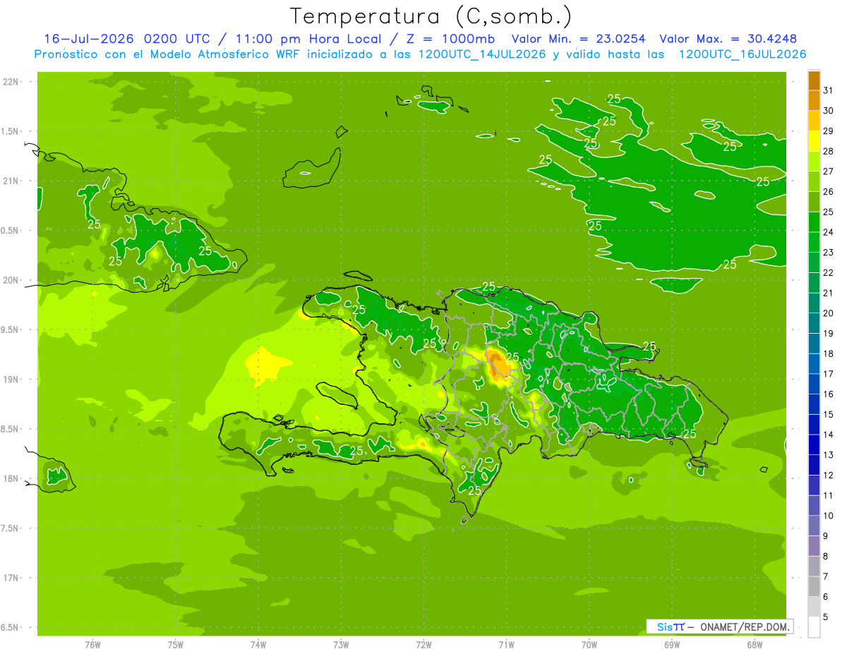
Task: Pick the teal swatch between 19 and 20
Action: point(814,323)
